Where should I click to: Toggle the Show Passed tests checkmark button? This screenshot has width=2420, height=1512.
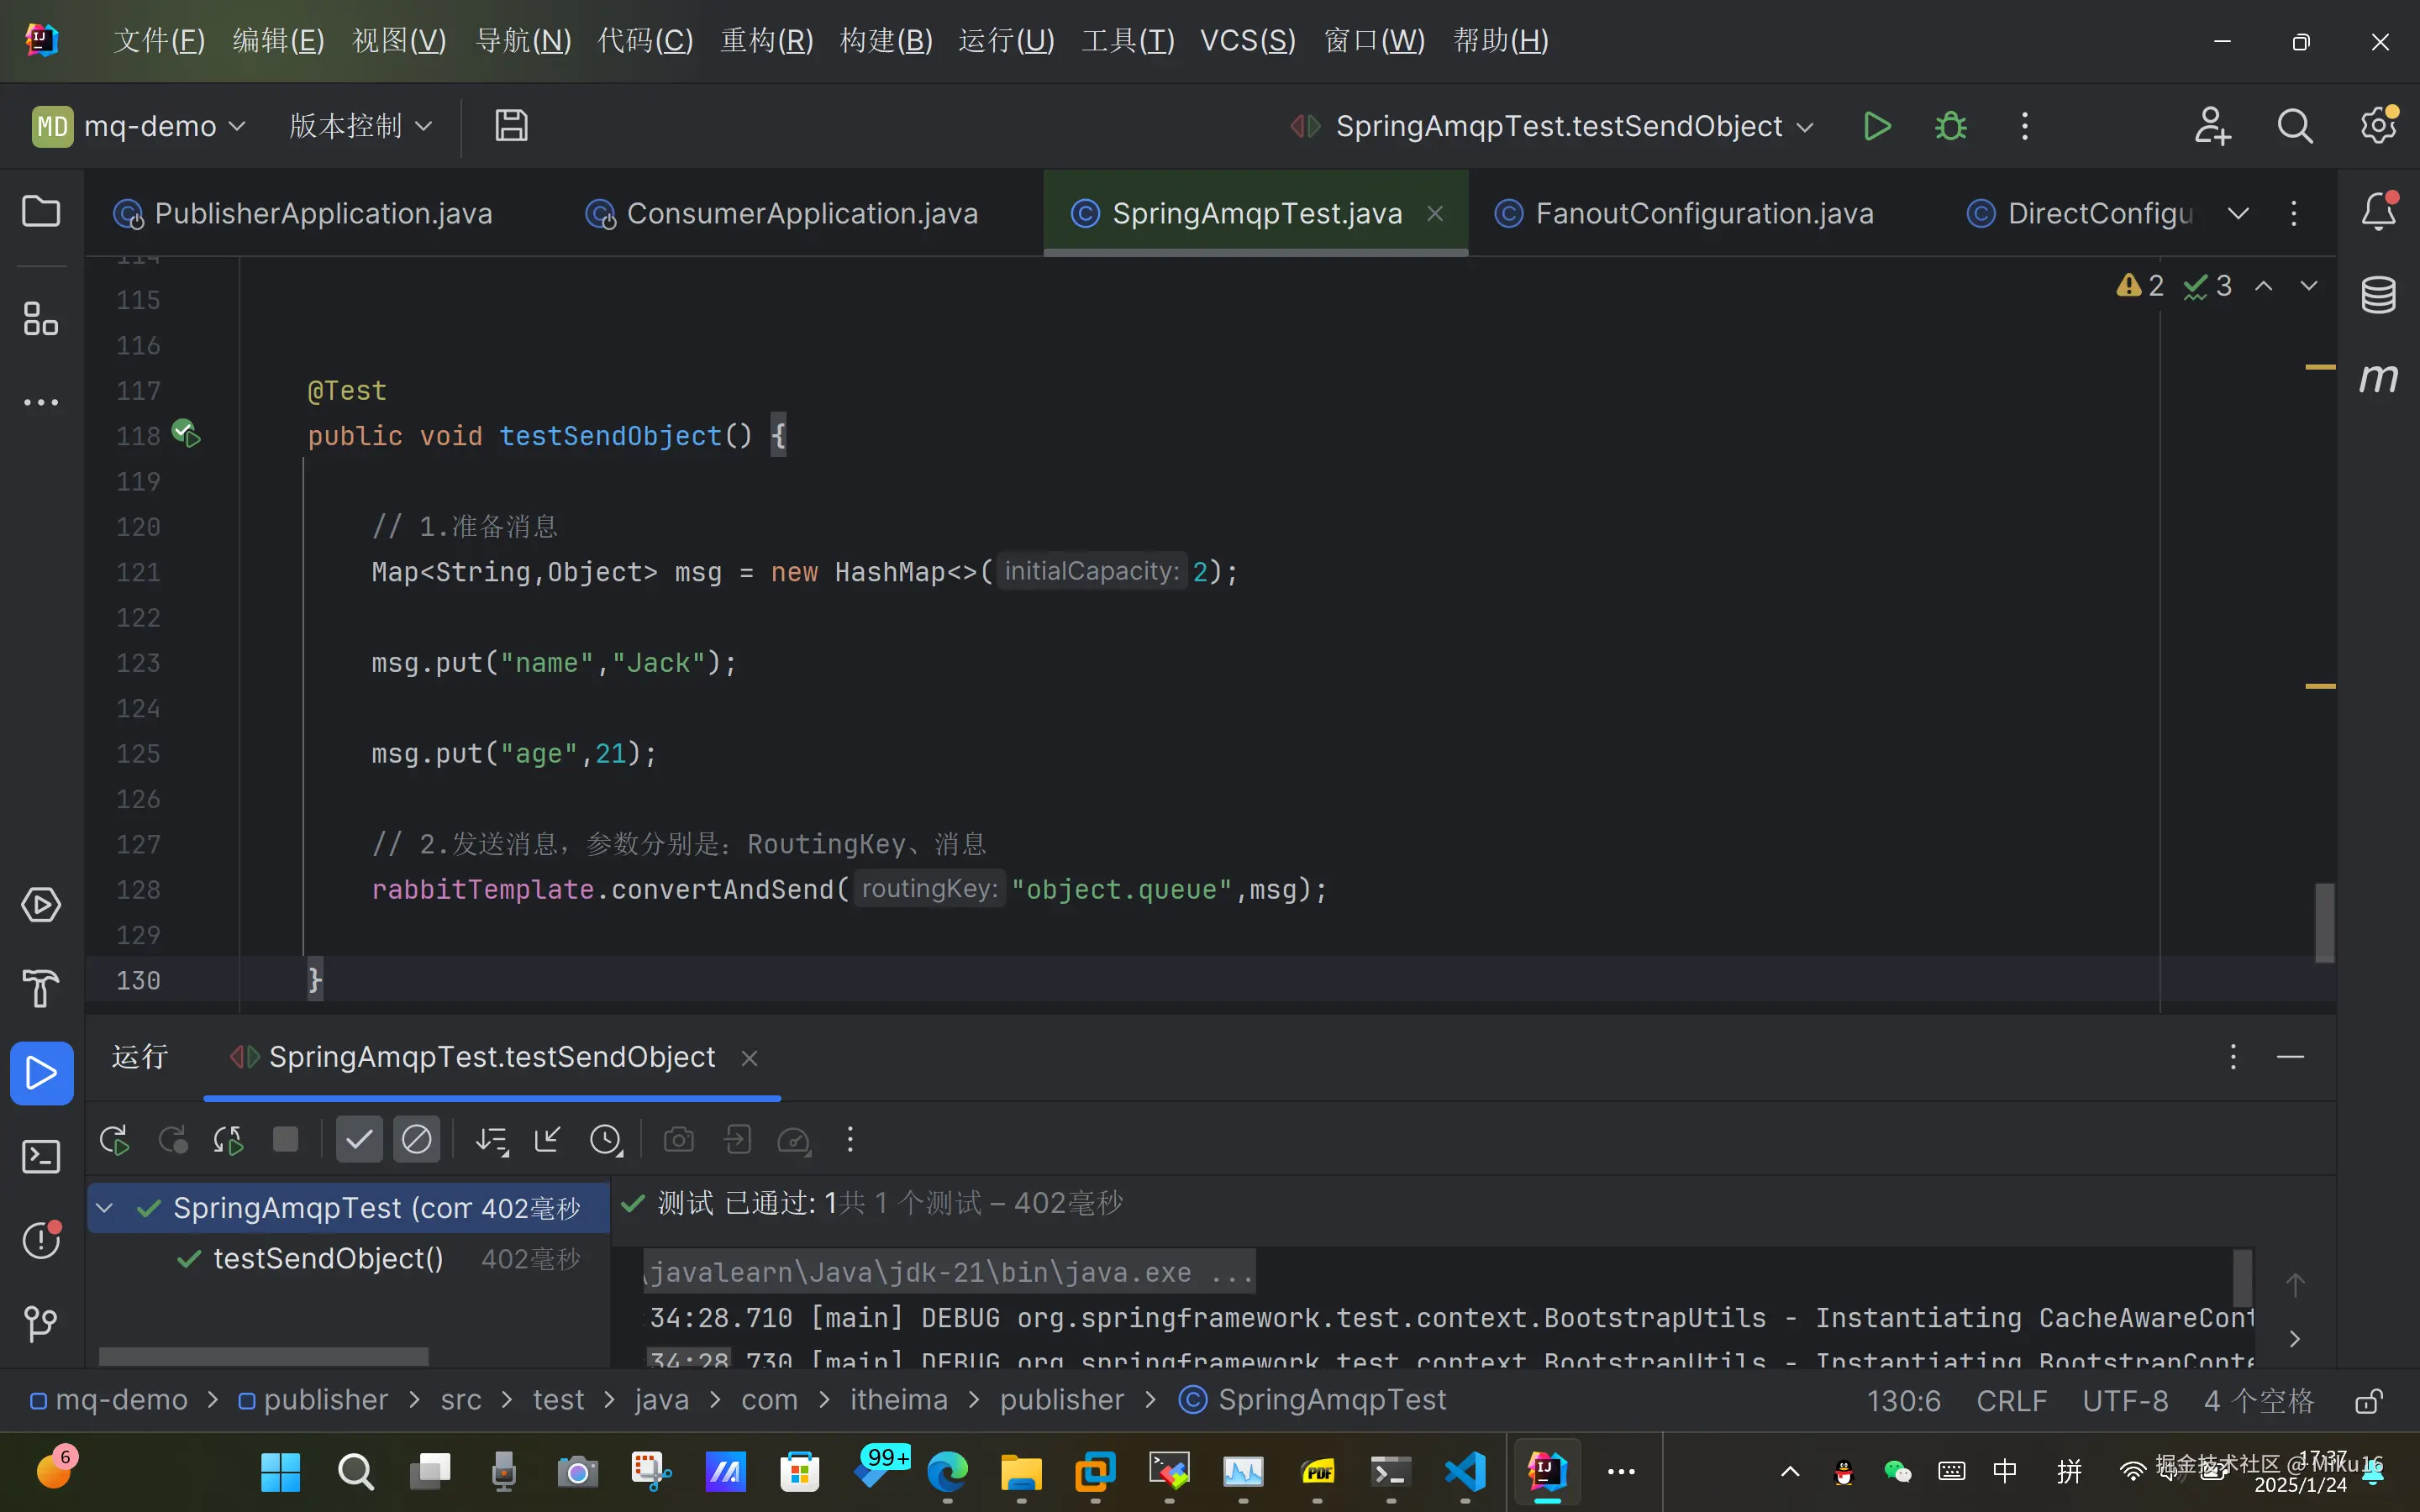[x=359, y=1140]
